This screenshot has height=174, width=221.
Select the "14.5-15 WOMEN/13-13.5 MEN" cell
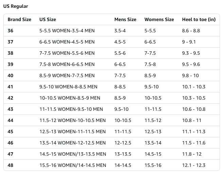(x=73, y=154)
